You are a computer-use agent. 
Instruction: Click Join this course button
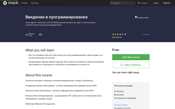point(131,57)
